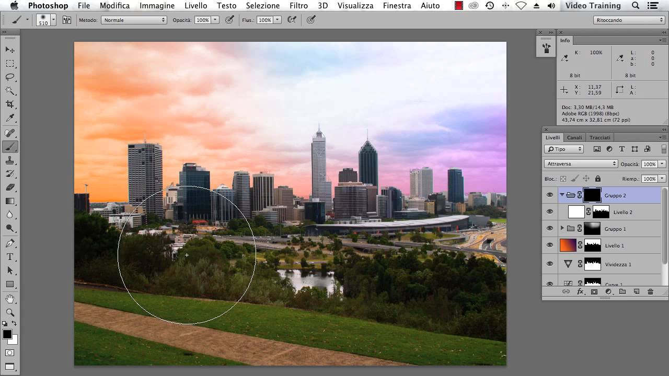Toggle the brush panel button in options bar
This screenshot has width=669, height=376.
67,20
